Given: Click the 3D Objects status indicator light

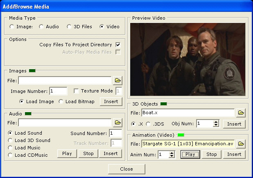Looking at the screenshot, I should 163,104.
